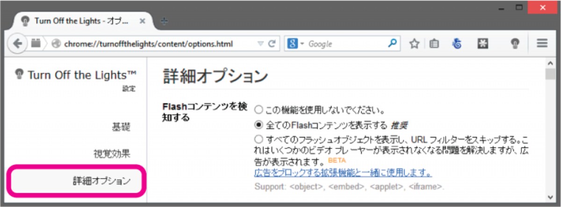Open the bookmarks list icon

tap(434, 44)
